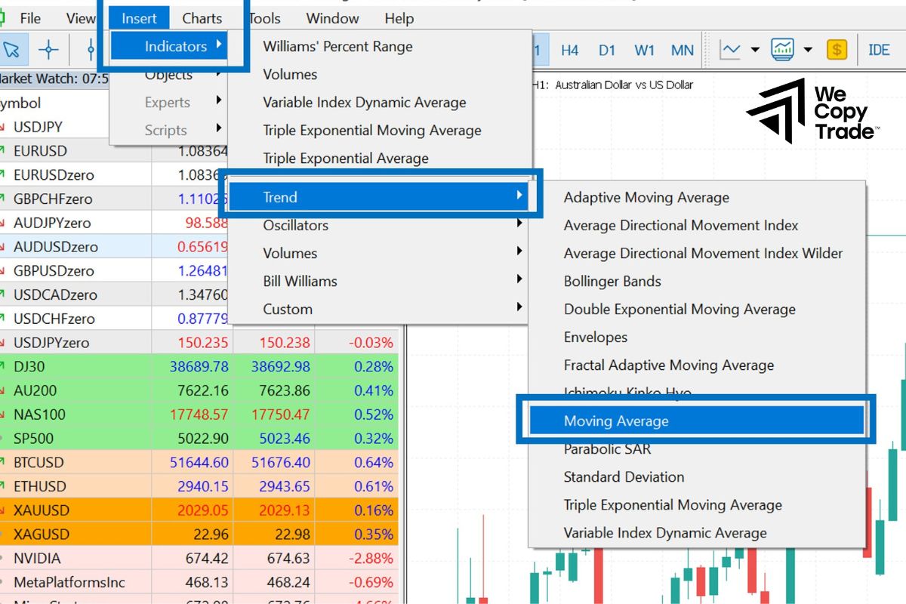Switch to the H4 timeframe

(569, 50)
